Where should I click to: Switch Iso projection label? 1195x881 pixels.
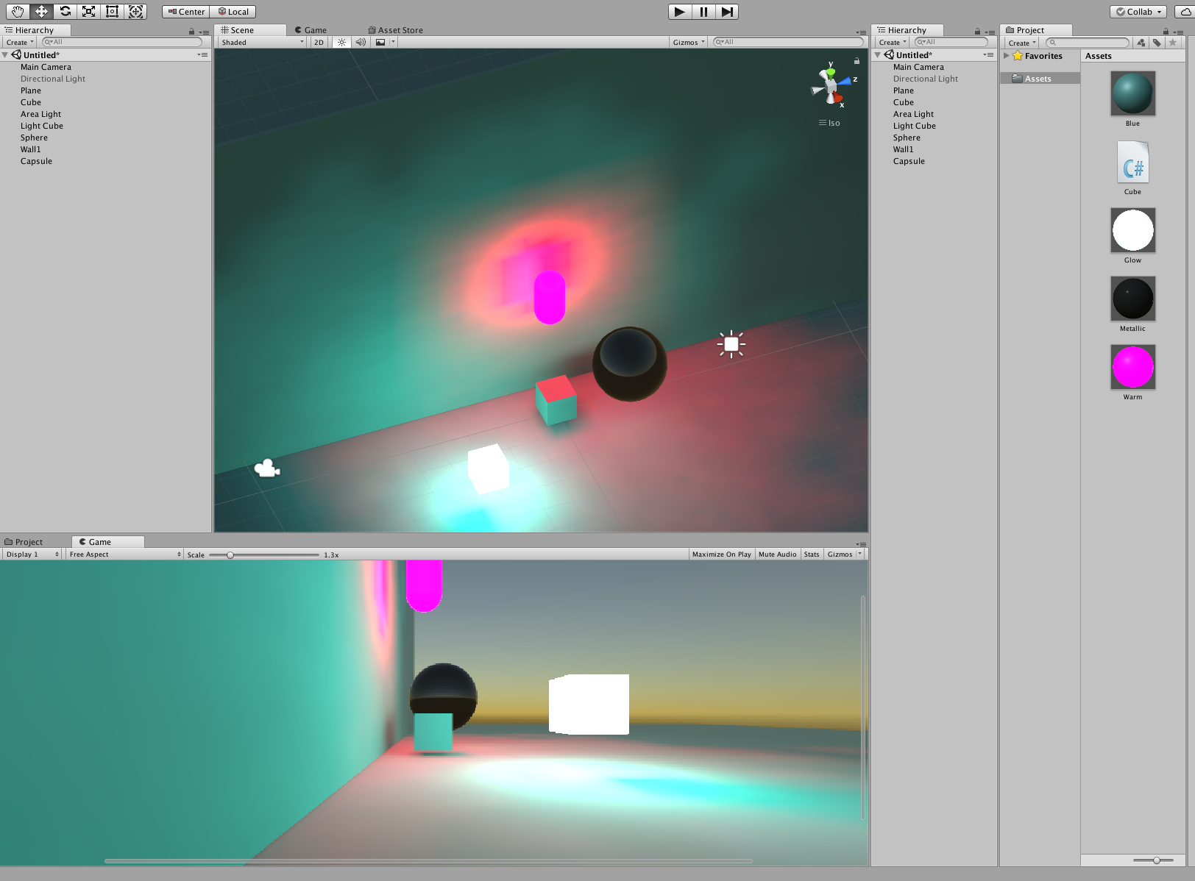(x=829, y=123)
